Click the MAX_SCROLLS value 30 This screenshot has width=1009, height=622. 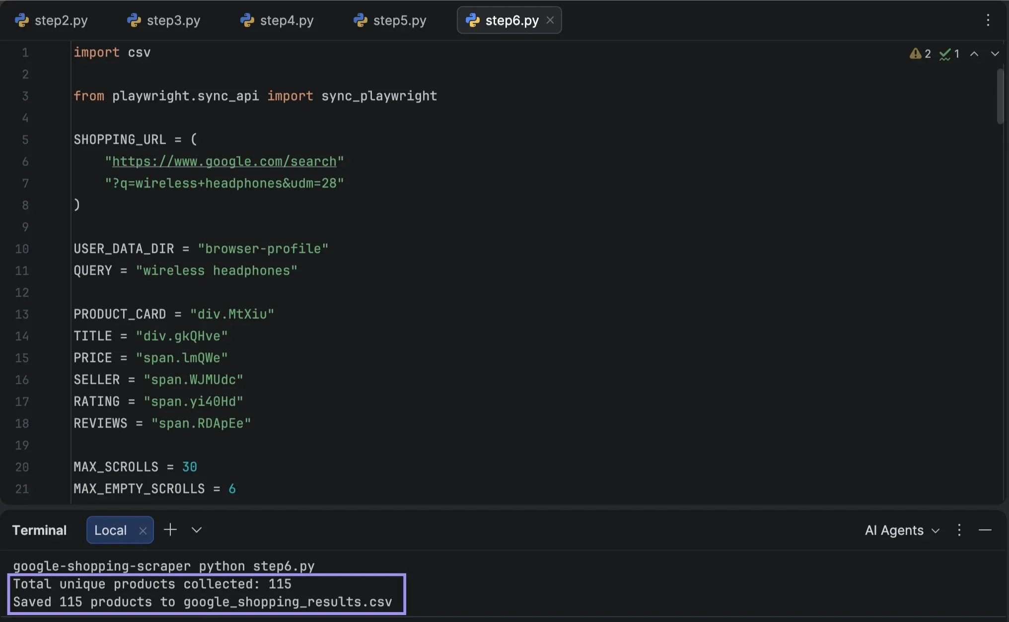(x=190, y=467)
